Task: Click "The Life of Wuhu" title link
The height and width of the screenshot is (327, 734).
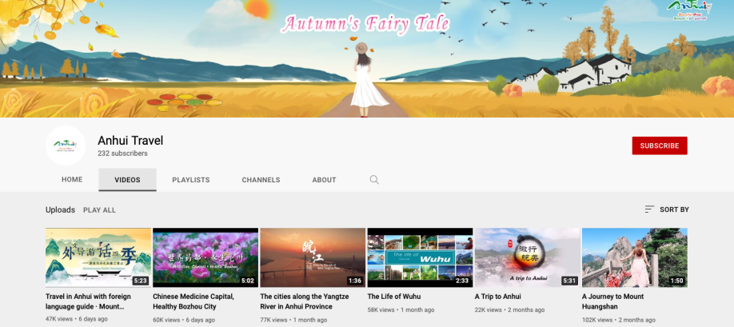Action: [394, 296]
